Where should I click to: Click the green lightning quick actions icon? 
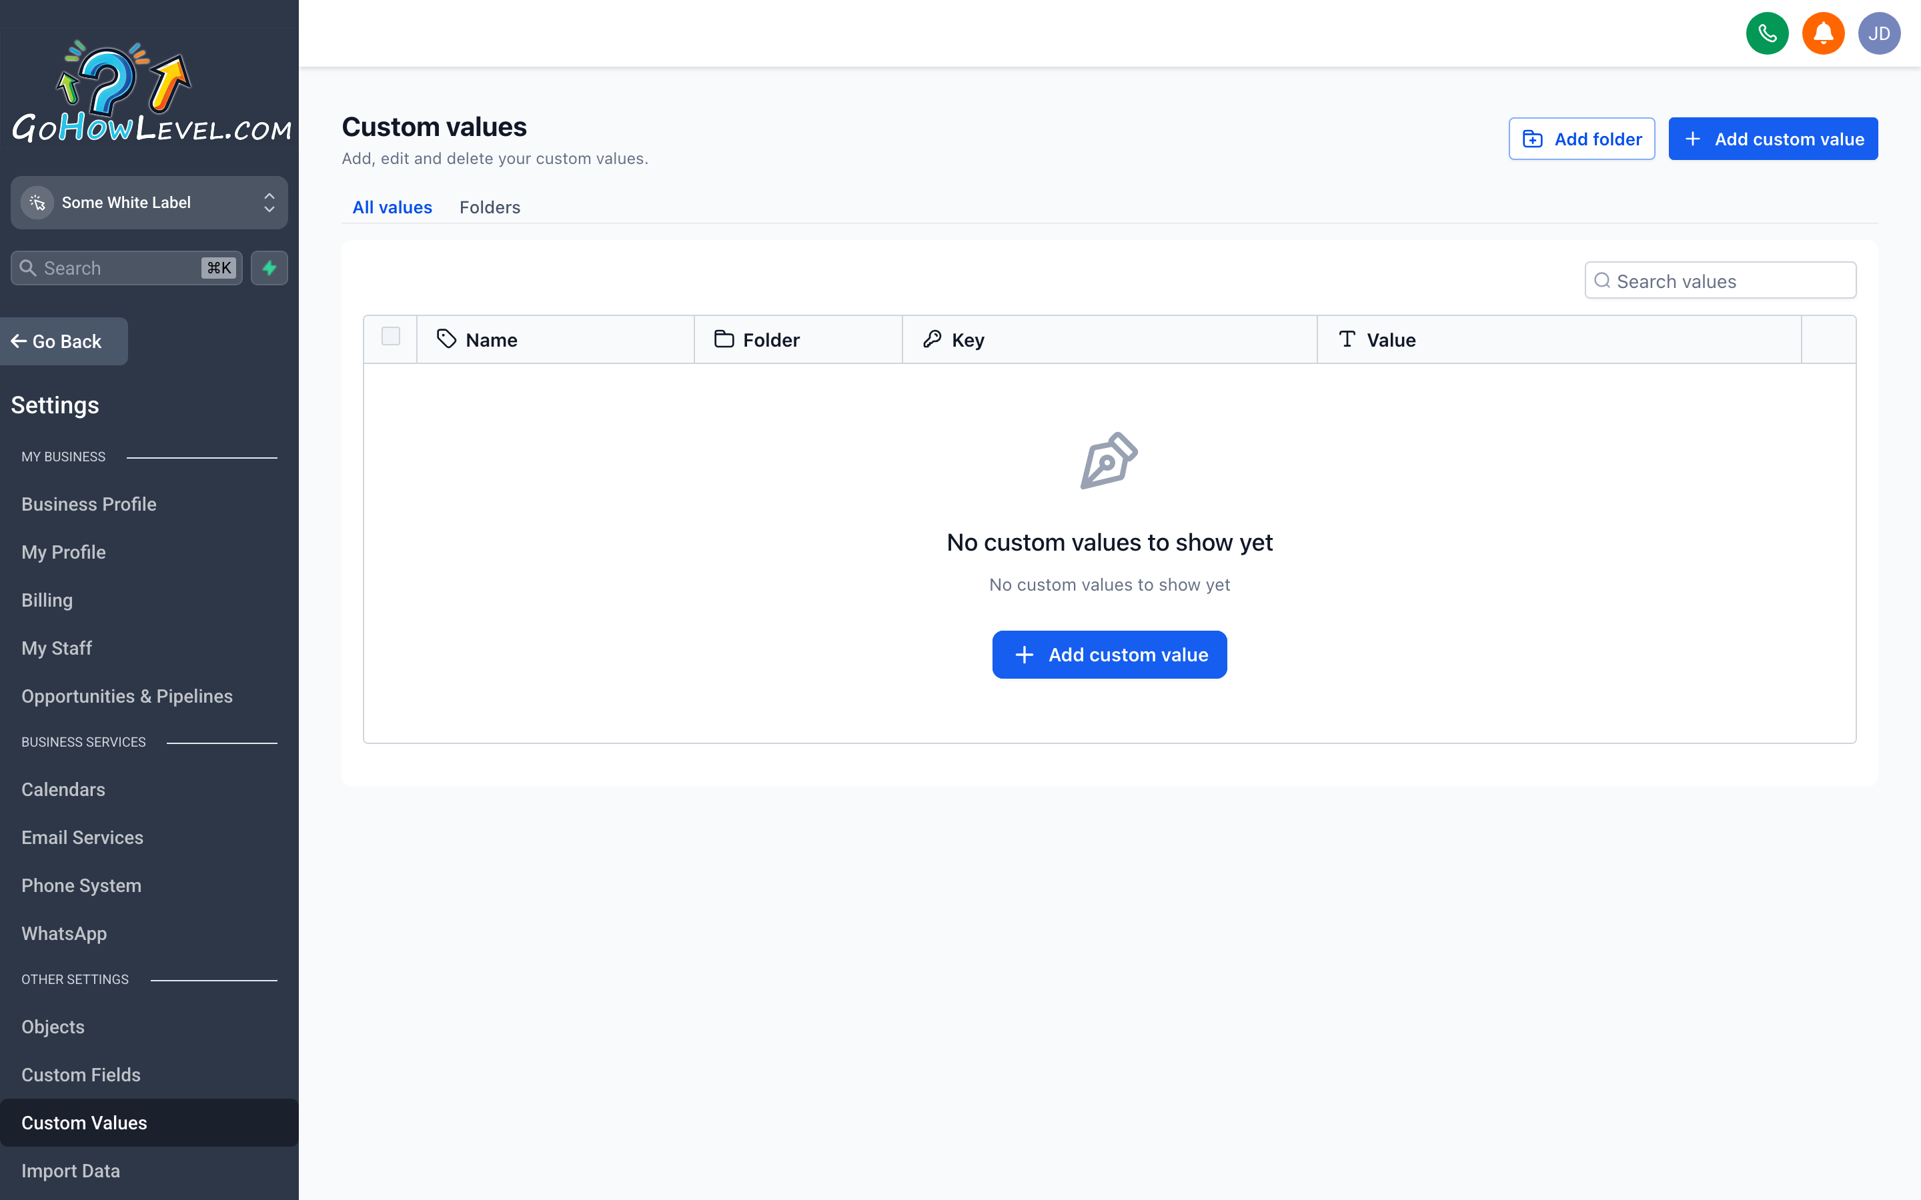click(269, 268)
